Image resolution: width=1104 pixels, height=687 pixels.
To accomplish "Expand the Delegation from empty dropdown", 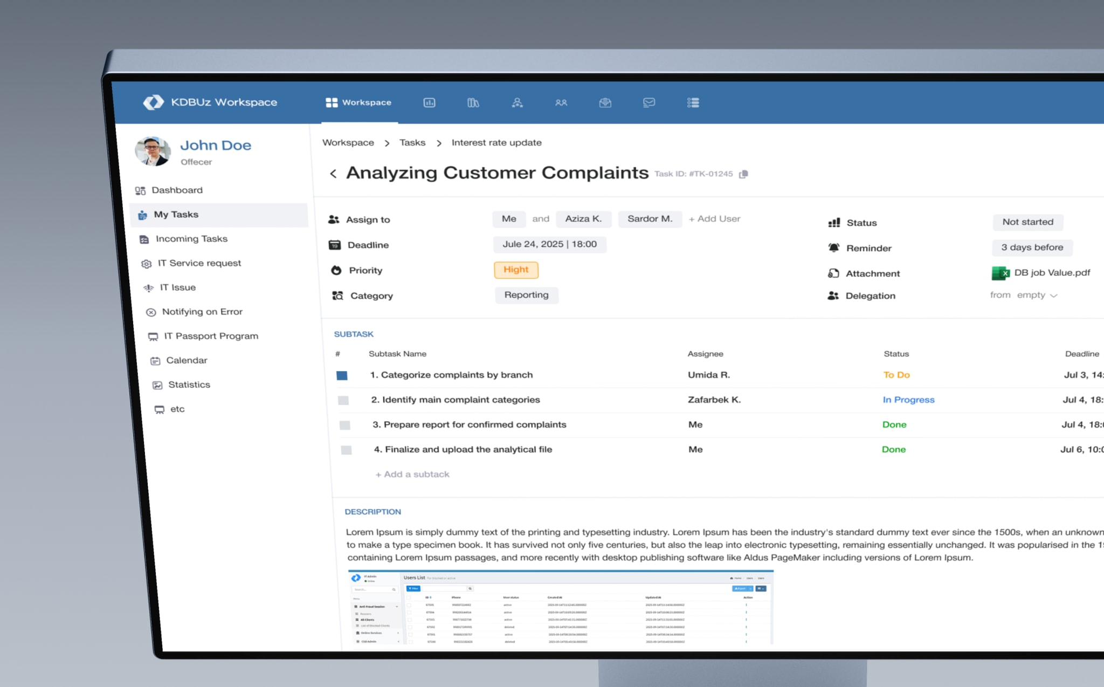I will click(x=1024, y=295).
